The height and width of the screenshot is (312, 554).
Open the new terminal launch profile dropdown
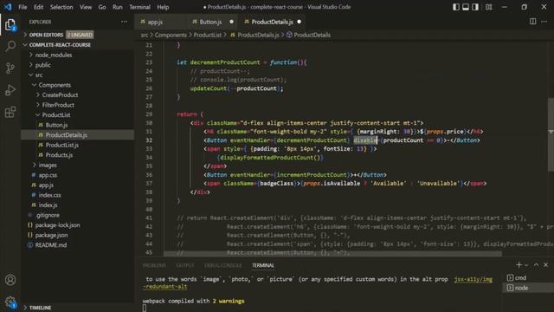click(x=526, y=265)
